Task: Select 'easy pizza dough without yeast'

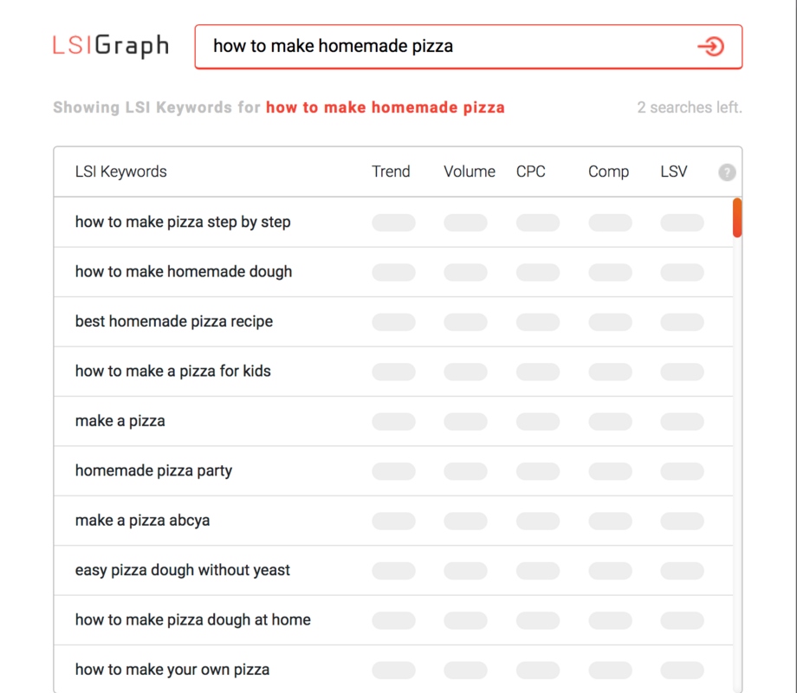Action: (182, 570)
